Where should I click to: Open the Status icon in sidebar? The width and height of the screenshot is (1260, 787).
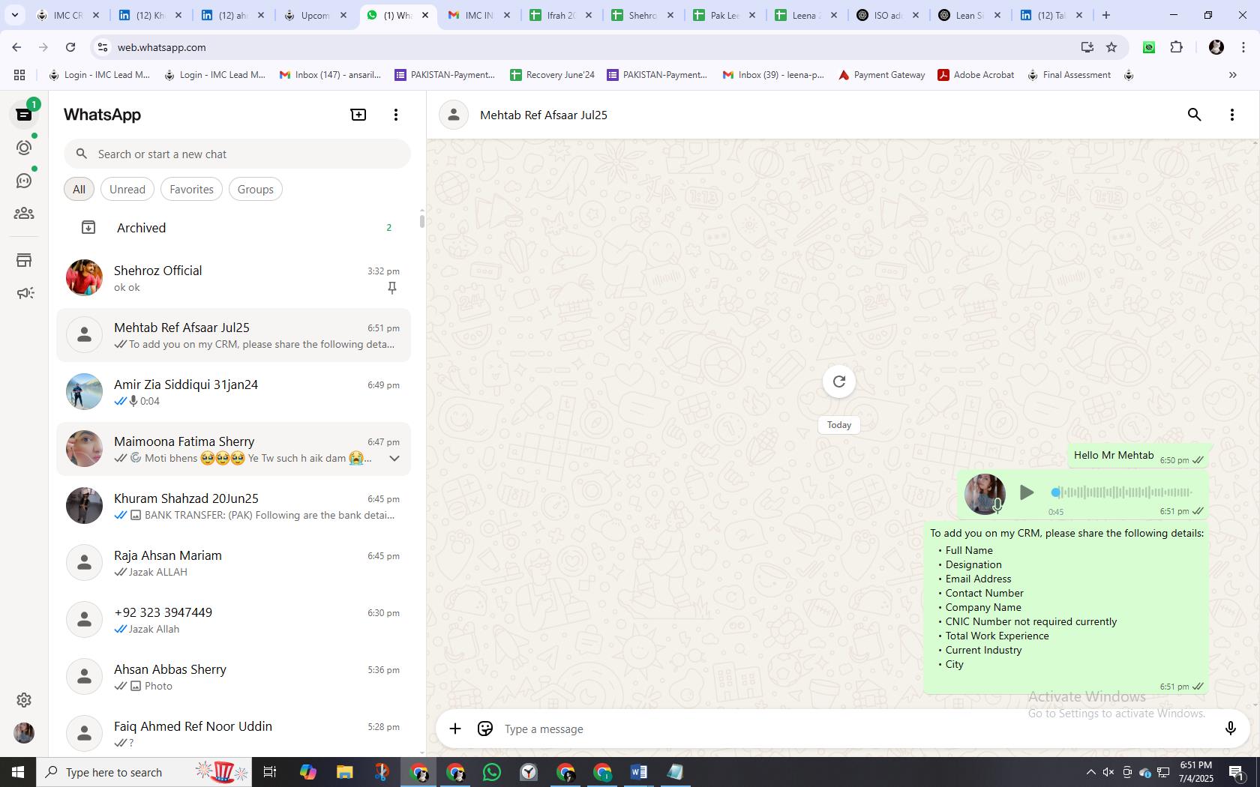tap(24, 148)
